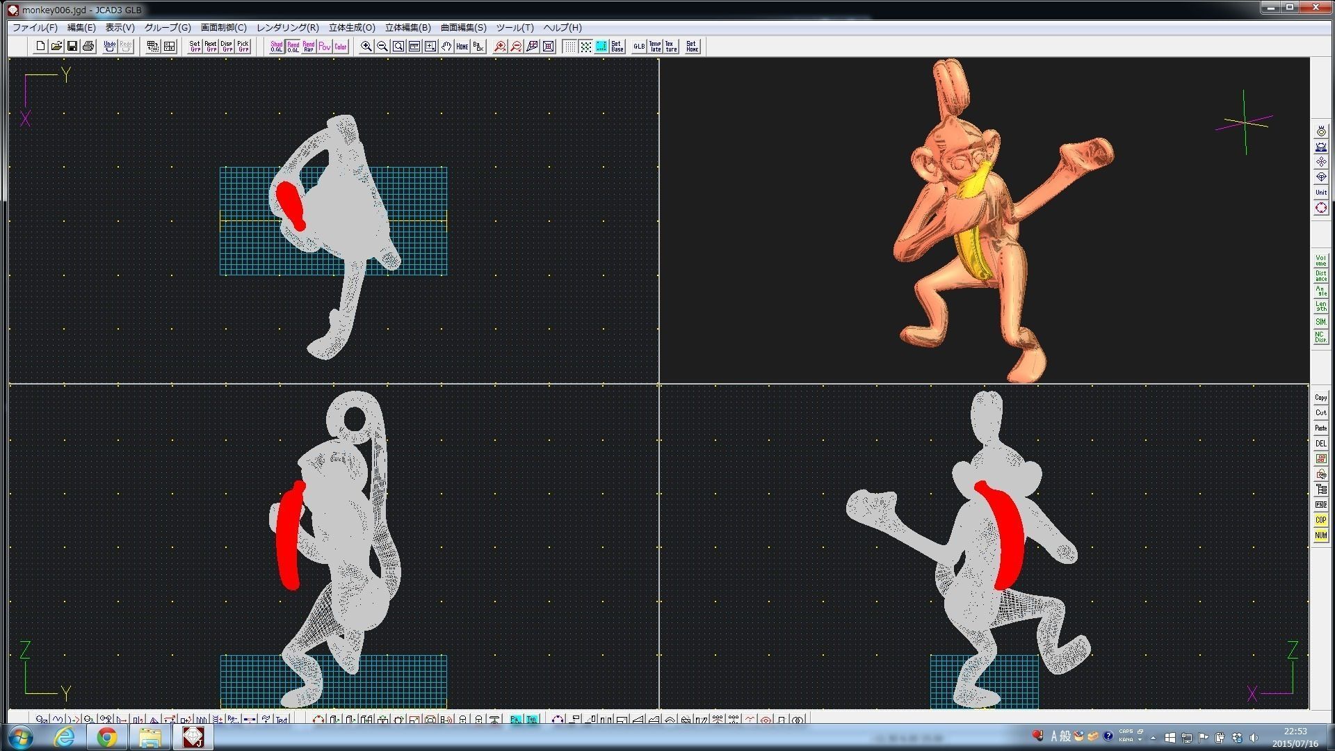This screenshot has height=751, width=1335.
Task: Expand the ツール(T) menu
Action: (x=515, y=28)
